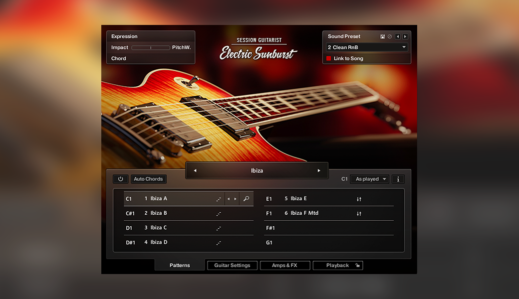Click the Chord label in the Expression panel

pyautogui.click(x=118, y=58)
